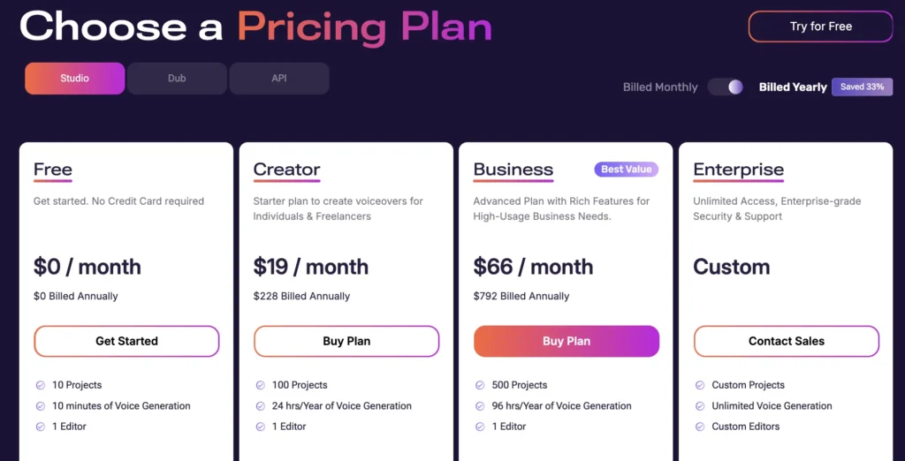Select the Billed Monthly option label
This screenshot has height=461, width=905.
coord(660,87)
